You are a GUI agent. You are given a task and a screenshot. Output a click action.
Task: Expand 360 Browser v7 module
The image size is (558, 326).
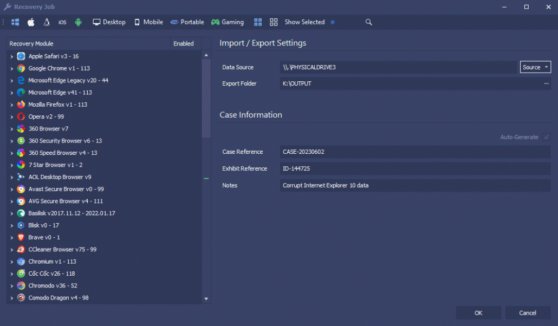(12, 129)
